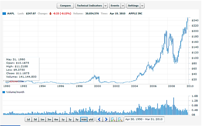Click the AAPL ticker symbol
202x126 pixels.
click(x=11, y=13)
